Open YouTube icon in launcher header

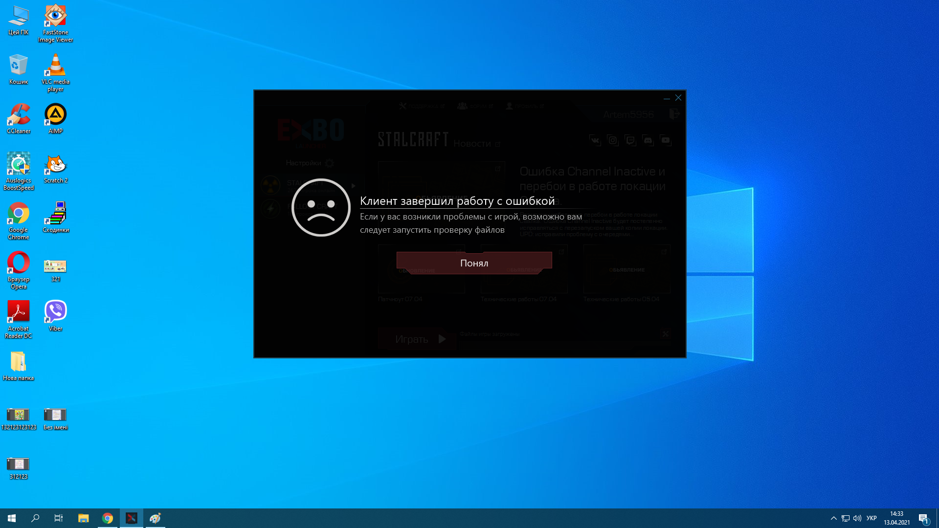665,141
